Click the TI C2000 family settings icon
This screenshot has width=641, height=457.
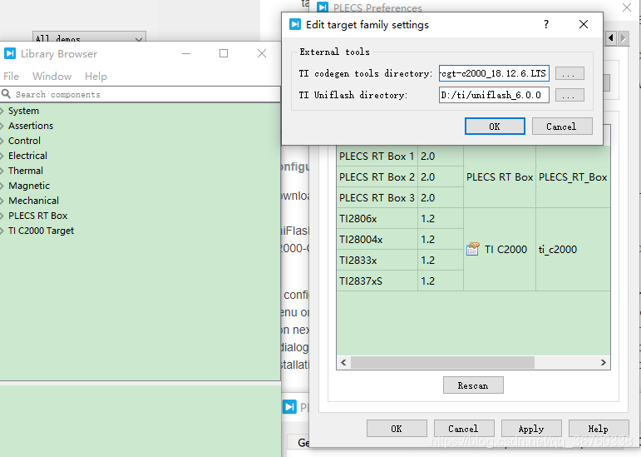472,249
